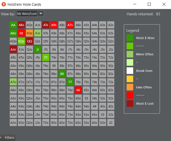Image resolution: width=171 pixels, height=141 pixels.
Task: Select the AA hole card cell
Action: (x=13, y=25)
